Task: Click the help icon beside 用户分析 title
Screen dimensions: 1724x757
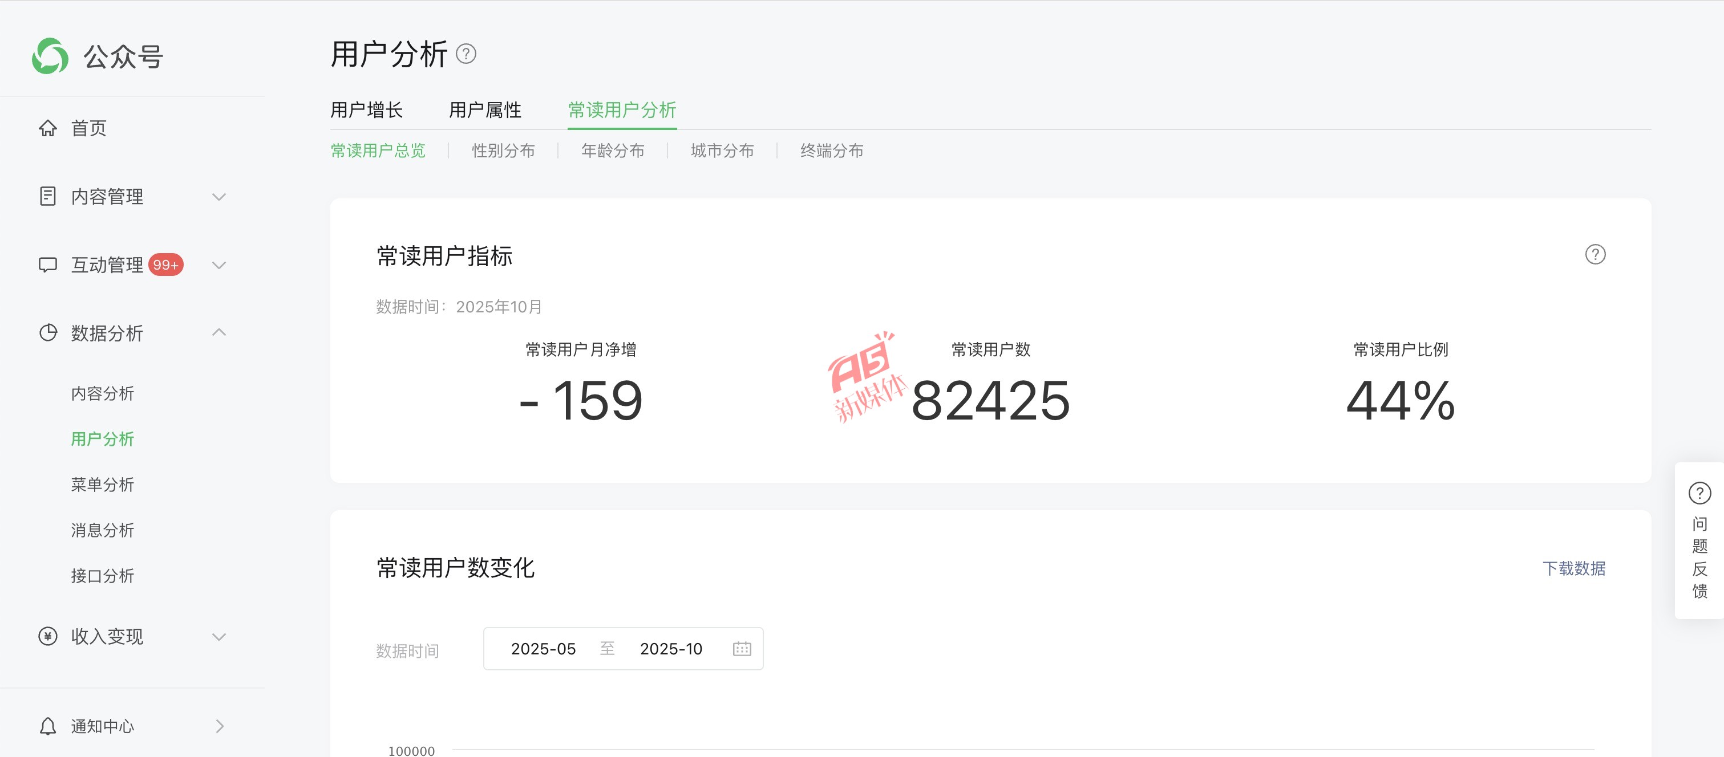Action: 466,54
